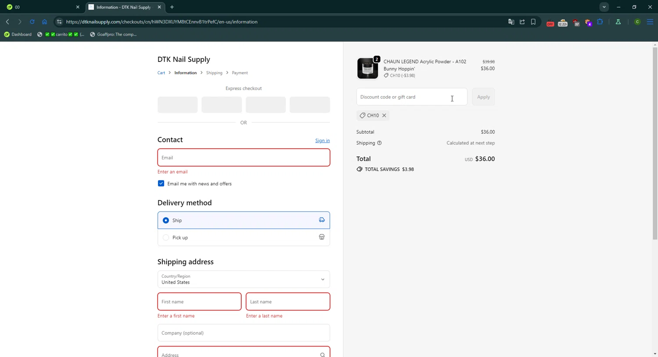Click the Calculated at next step text
This screenshot has height=357, width=658.
[471, 143]
